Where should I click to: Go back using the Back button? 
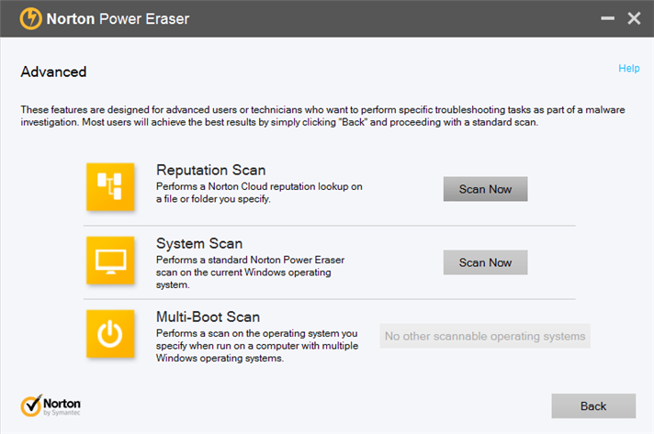point(592,406)
